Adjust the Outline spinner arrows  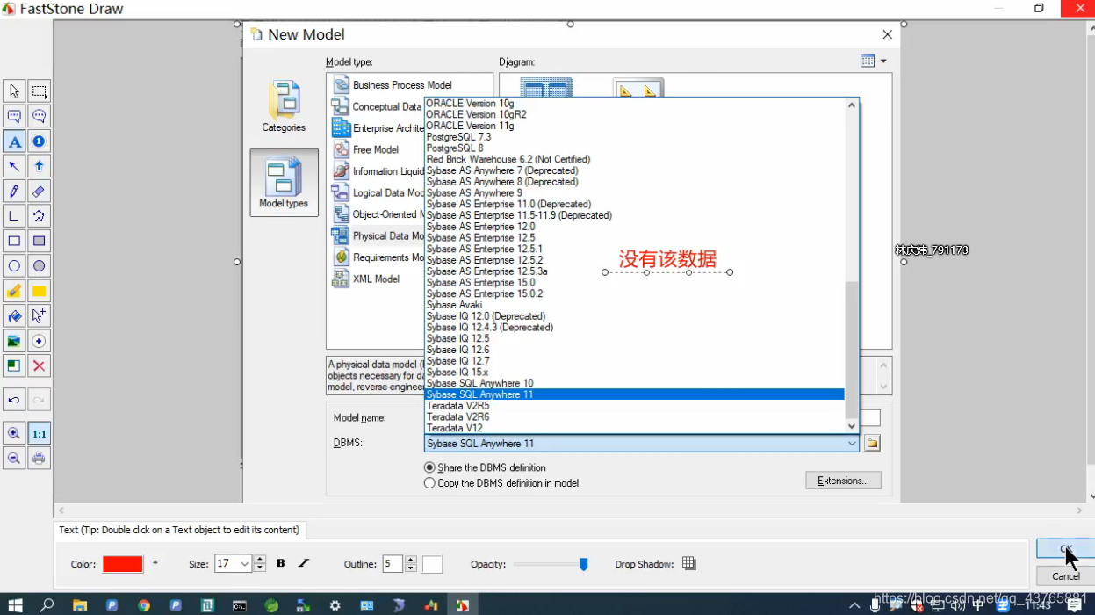click(x=411, y=564)
